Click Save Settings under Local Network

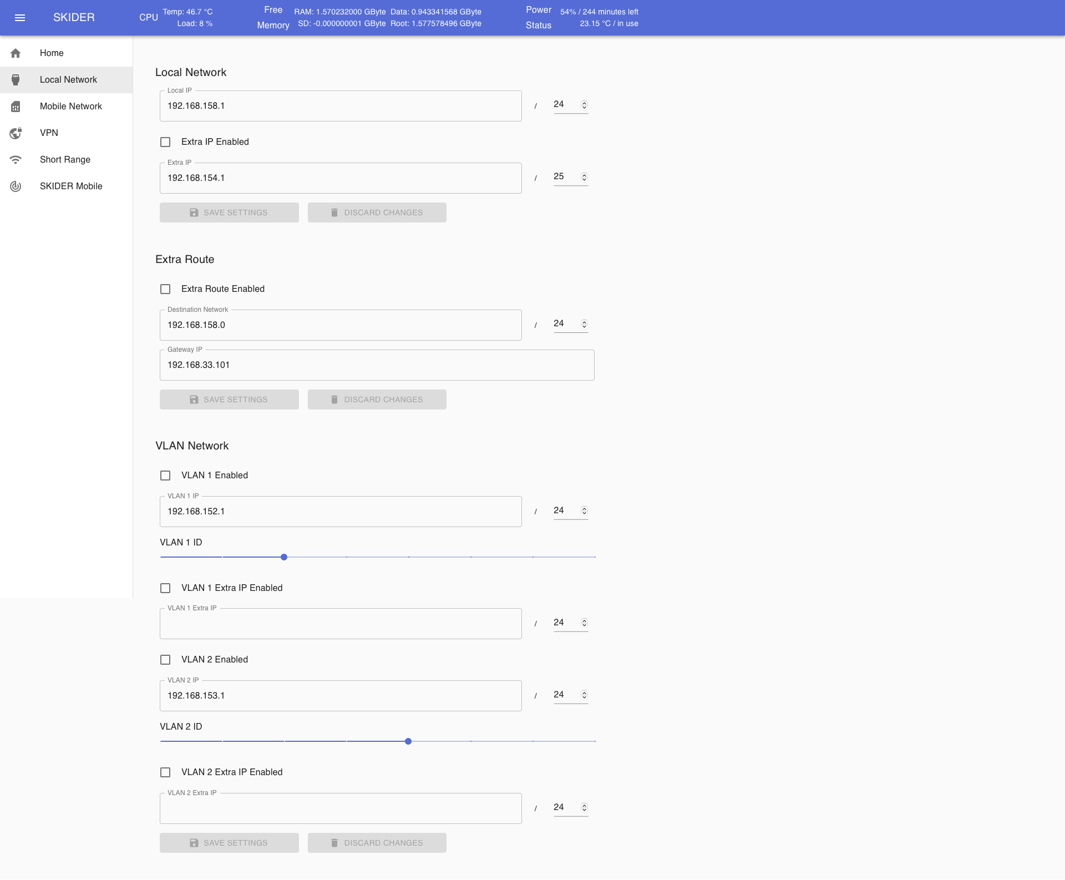coord(229,213)
